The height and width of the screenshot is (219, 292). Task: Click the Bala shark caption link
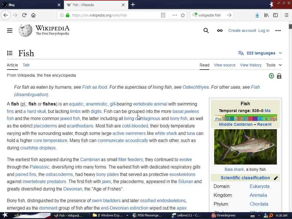point(234,169)
